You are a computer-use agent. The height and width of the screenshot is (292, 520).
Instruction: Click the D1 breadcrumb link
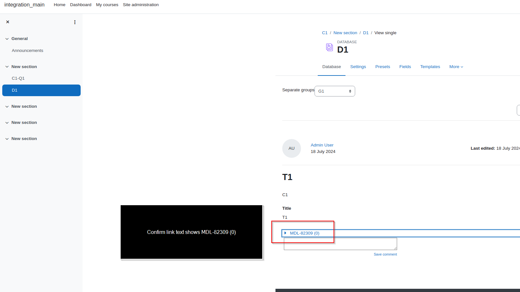[366, 33]
